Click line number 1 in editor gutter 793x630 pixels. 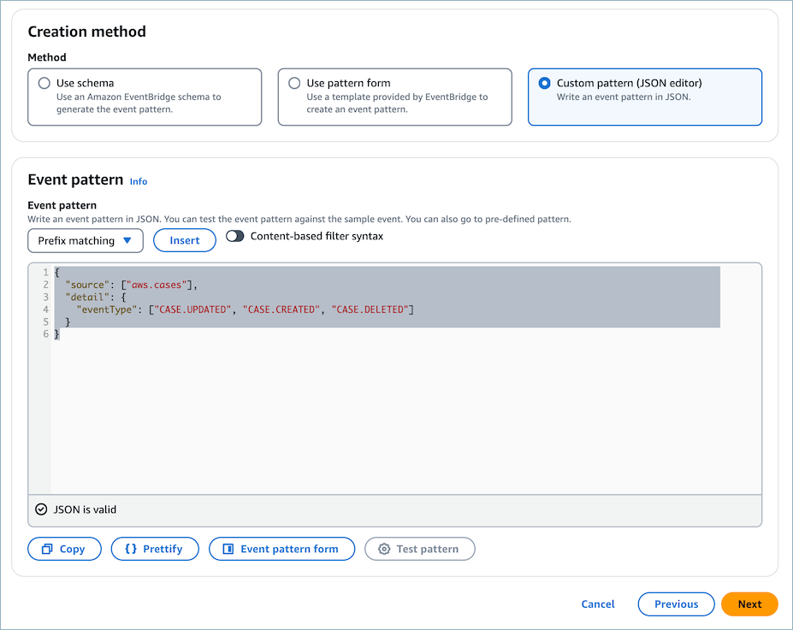pos(45,273)
